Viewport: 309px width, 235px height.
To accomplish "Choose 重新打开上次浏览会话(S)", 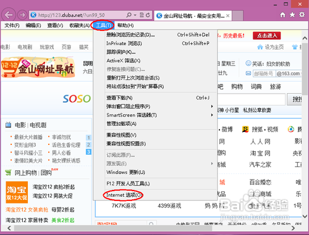I will point(155,78).
